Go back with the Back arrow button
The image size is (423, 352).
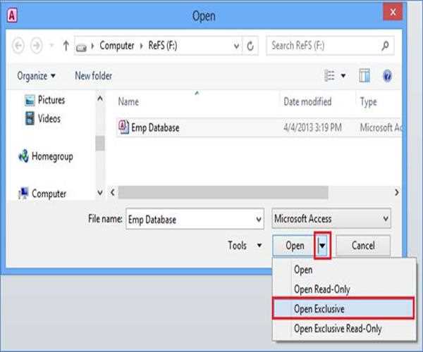click(18, 46)
